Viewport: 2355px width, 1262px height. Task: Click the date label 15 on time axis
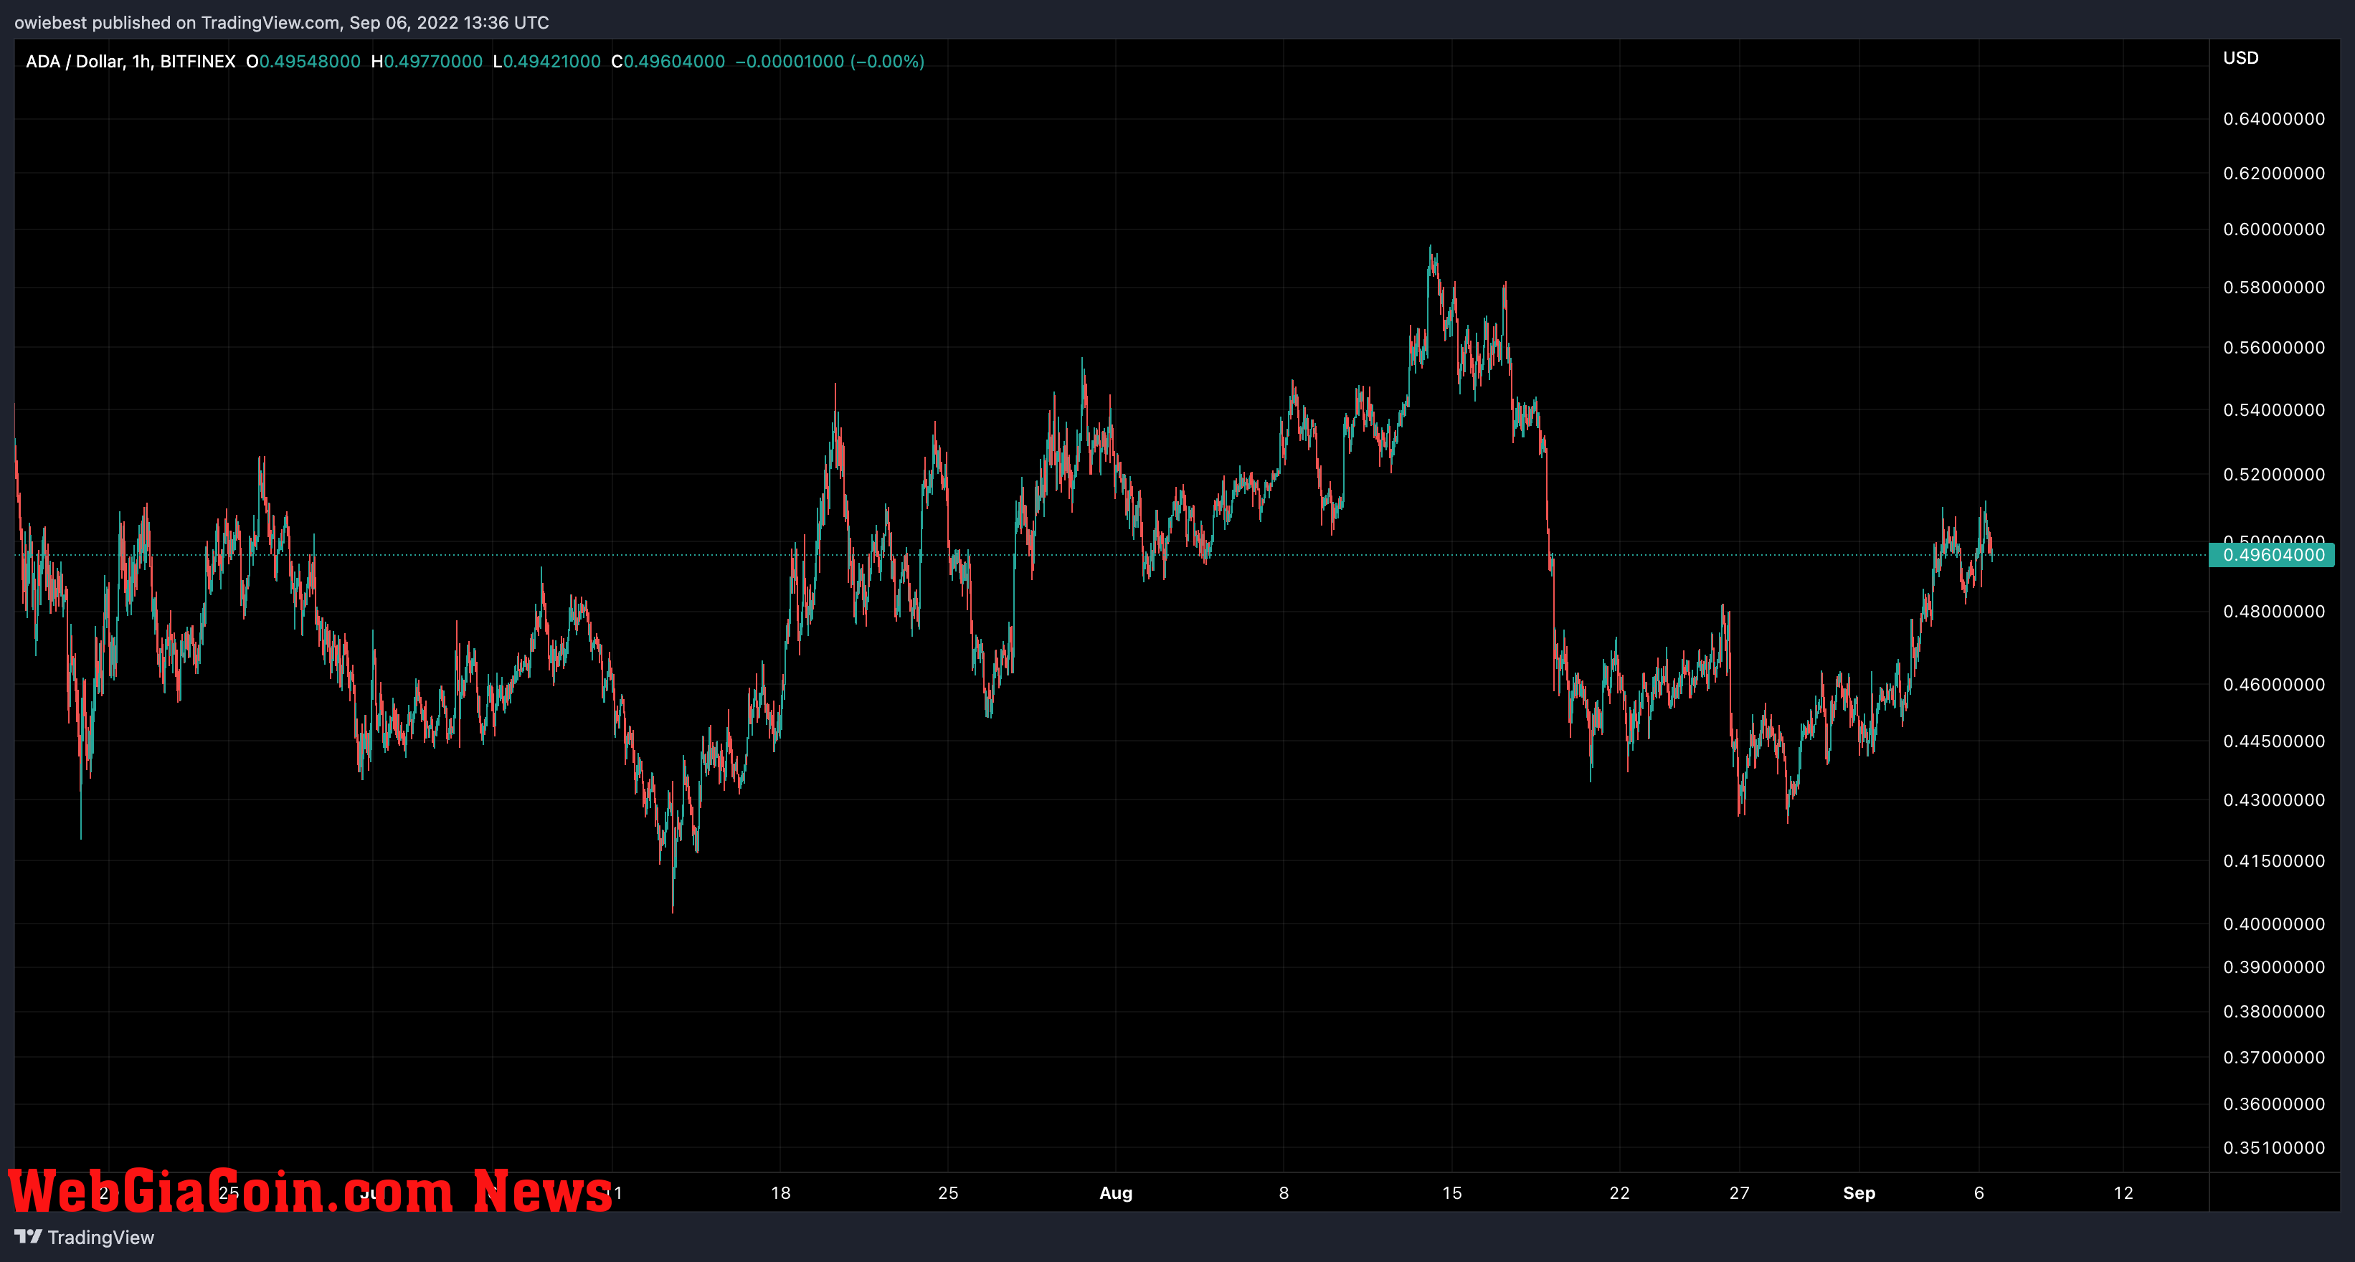point(1451,1192)
